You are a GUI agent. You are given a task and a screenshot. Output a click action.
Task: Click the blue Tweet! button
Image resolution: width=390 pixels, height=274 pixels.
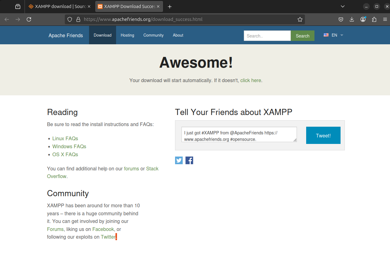tap(323, 135)
